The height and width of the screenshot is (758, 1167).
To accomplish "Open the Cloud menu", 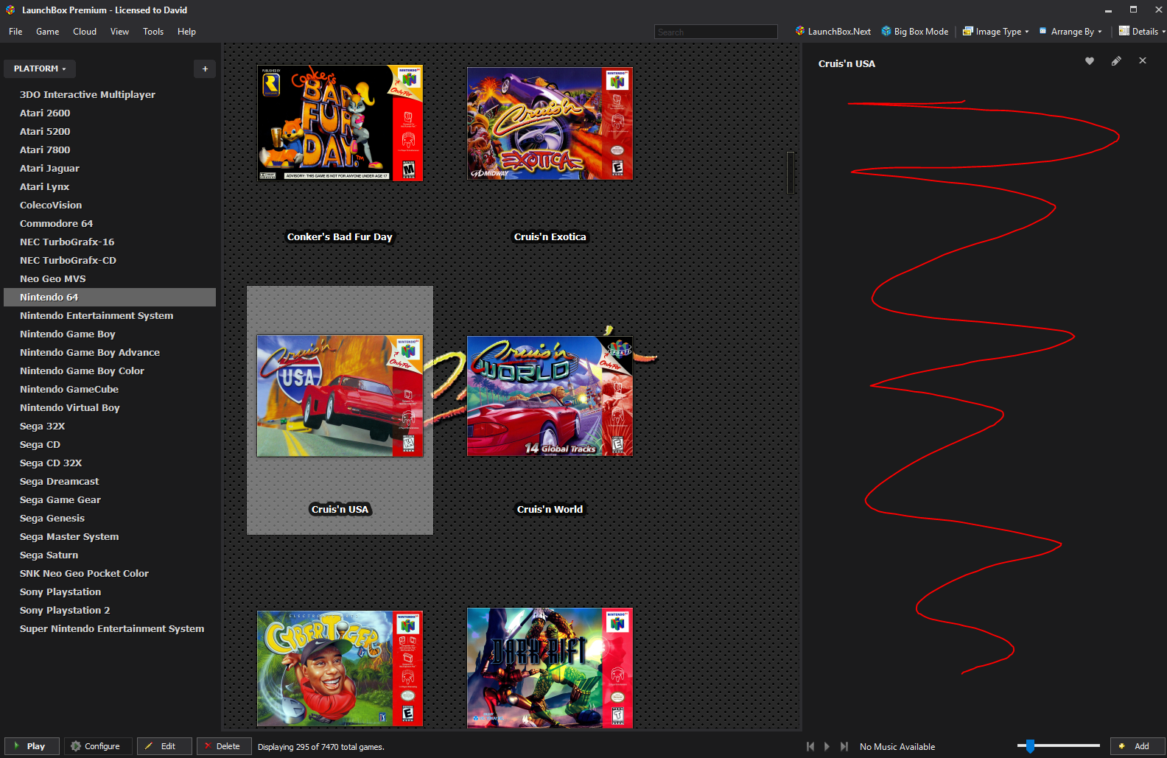I will 85,32.
